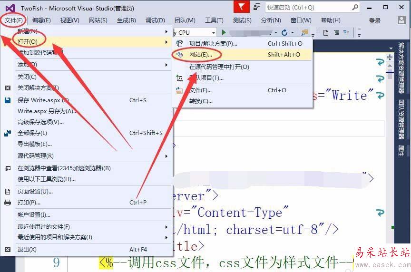Image resolution: width=411 pixels, height=272 pixels.
Task: Open the 网站(S) menu
Action: [98, 20]
